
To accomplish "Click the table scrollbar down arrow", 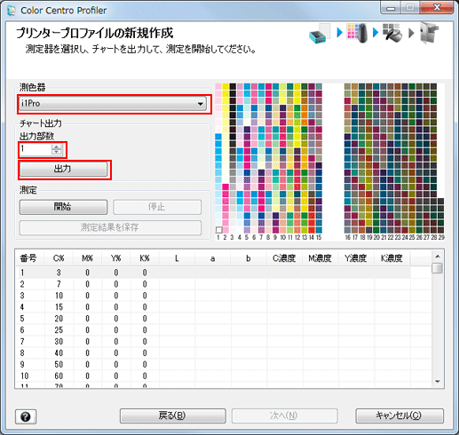I will coord(438,382).
